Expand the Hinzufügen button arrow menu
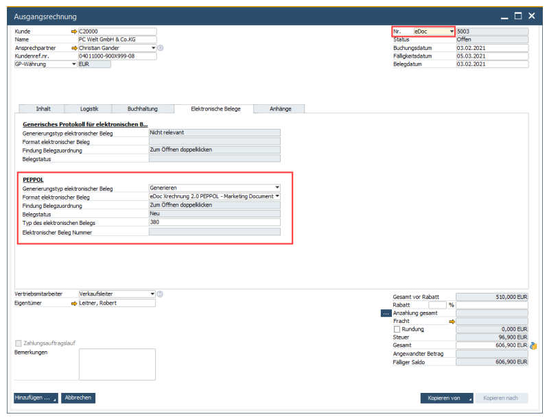 [55, 400]
